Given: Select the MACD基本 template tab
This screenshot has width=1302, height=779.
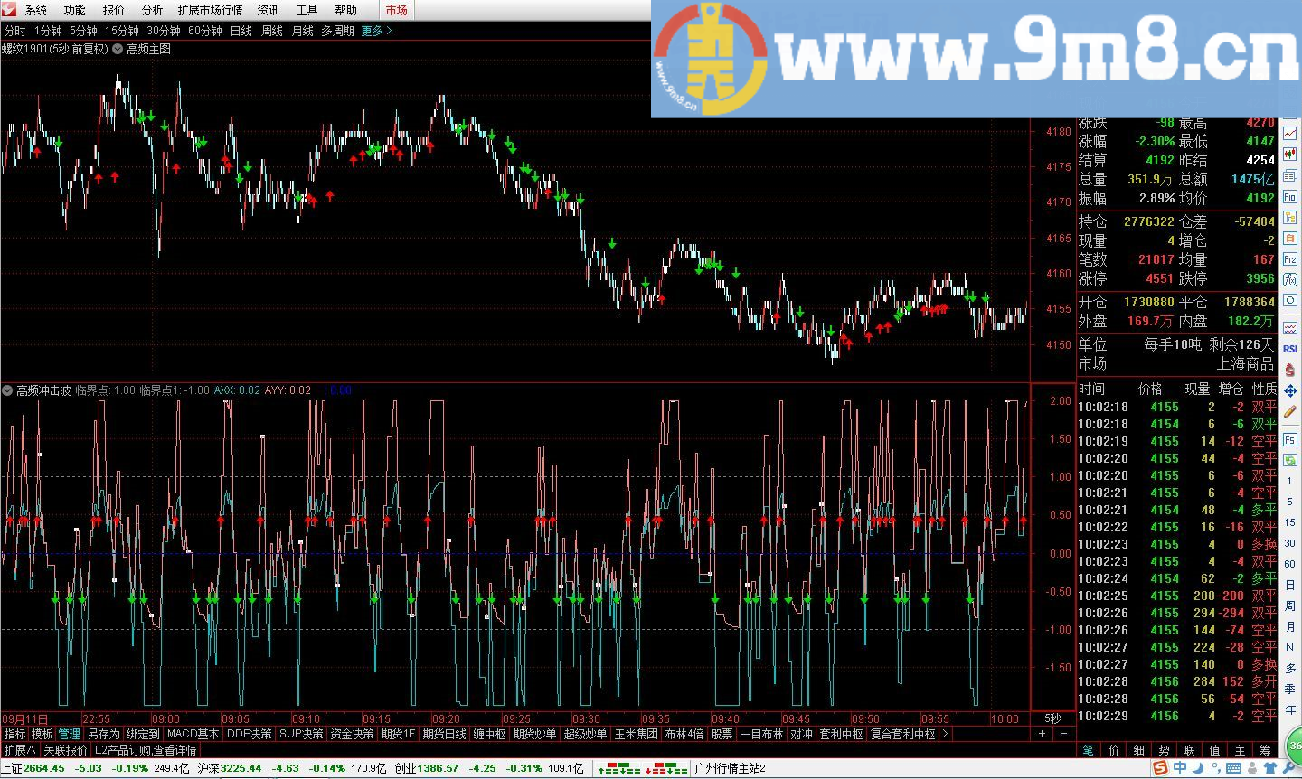Looking at the screenshot, I should coord(193,734).
